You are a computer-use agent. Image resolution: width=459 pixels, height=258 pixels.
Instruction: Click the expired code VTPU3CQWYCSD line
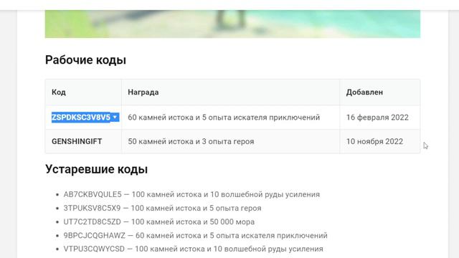pos(193,249)
